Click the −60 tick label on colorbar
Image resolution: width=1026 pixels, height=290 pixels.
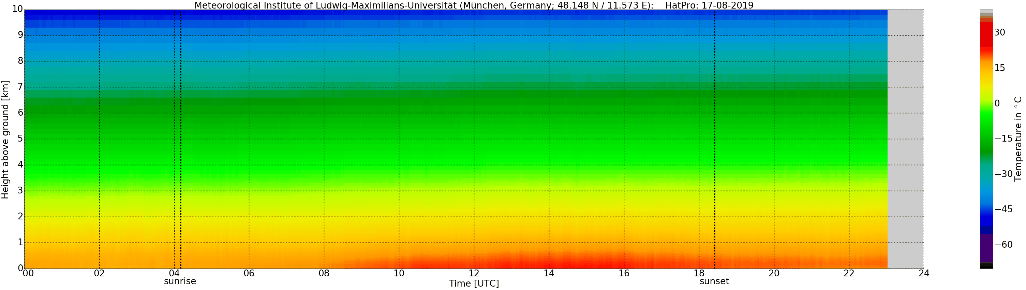pos(1003,245)
